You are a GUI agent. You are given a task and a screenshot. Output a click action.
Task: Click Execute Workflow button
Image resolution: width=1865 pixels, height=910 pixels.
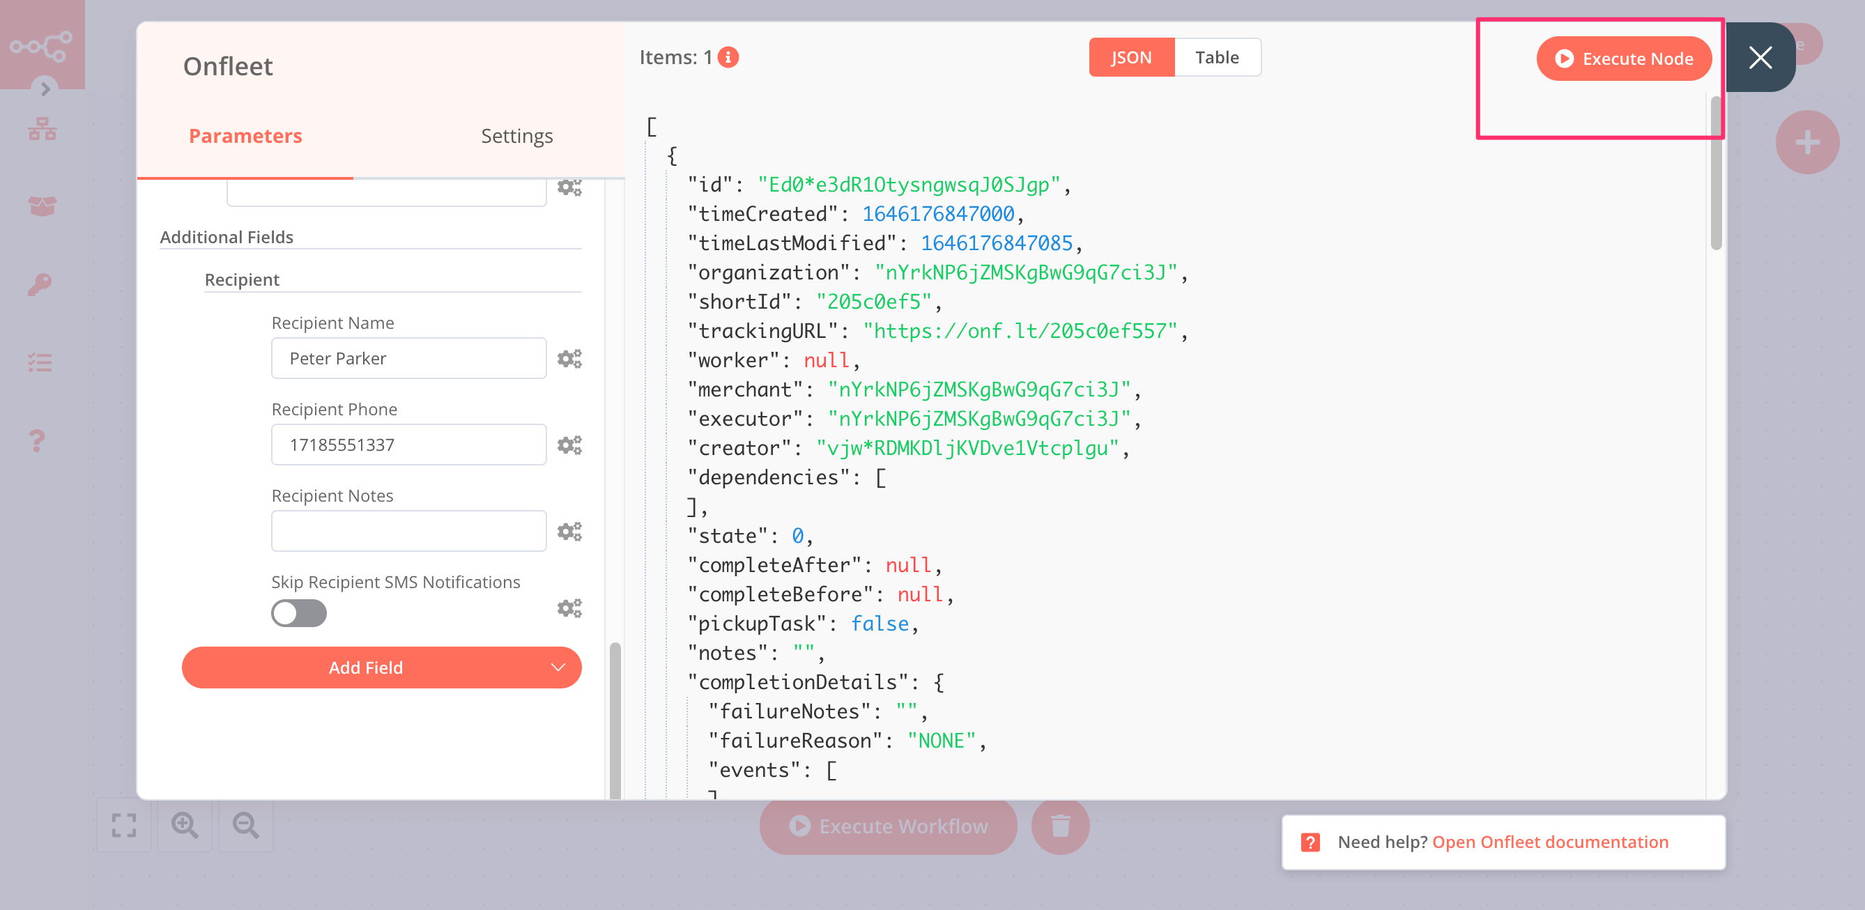pos(889,826)
